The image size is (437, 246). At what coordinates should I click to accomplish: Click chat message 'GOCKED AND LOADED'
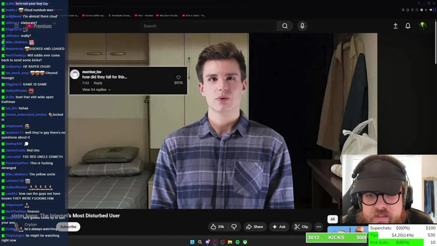(47, 49)
